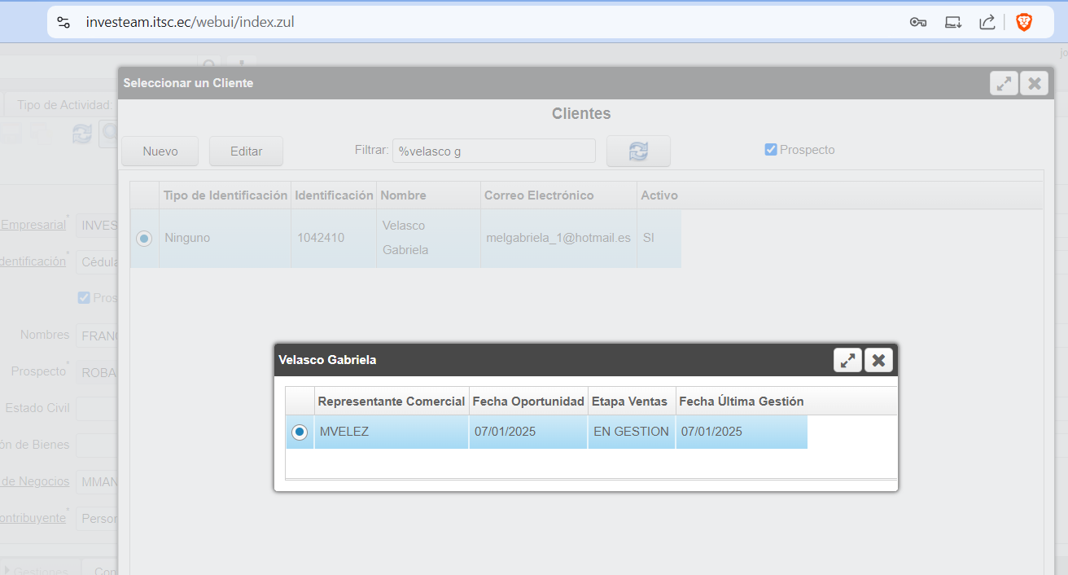Click into the Filtrar text field
Image resolution: width=1068 pixels, height=575 pixels.
pyautogui.click(x=493, y=151)
